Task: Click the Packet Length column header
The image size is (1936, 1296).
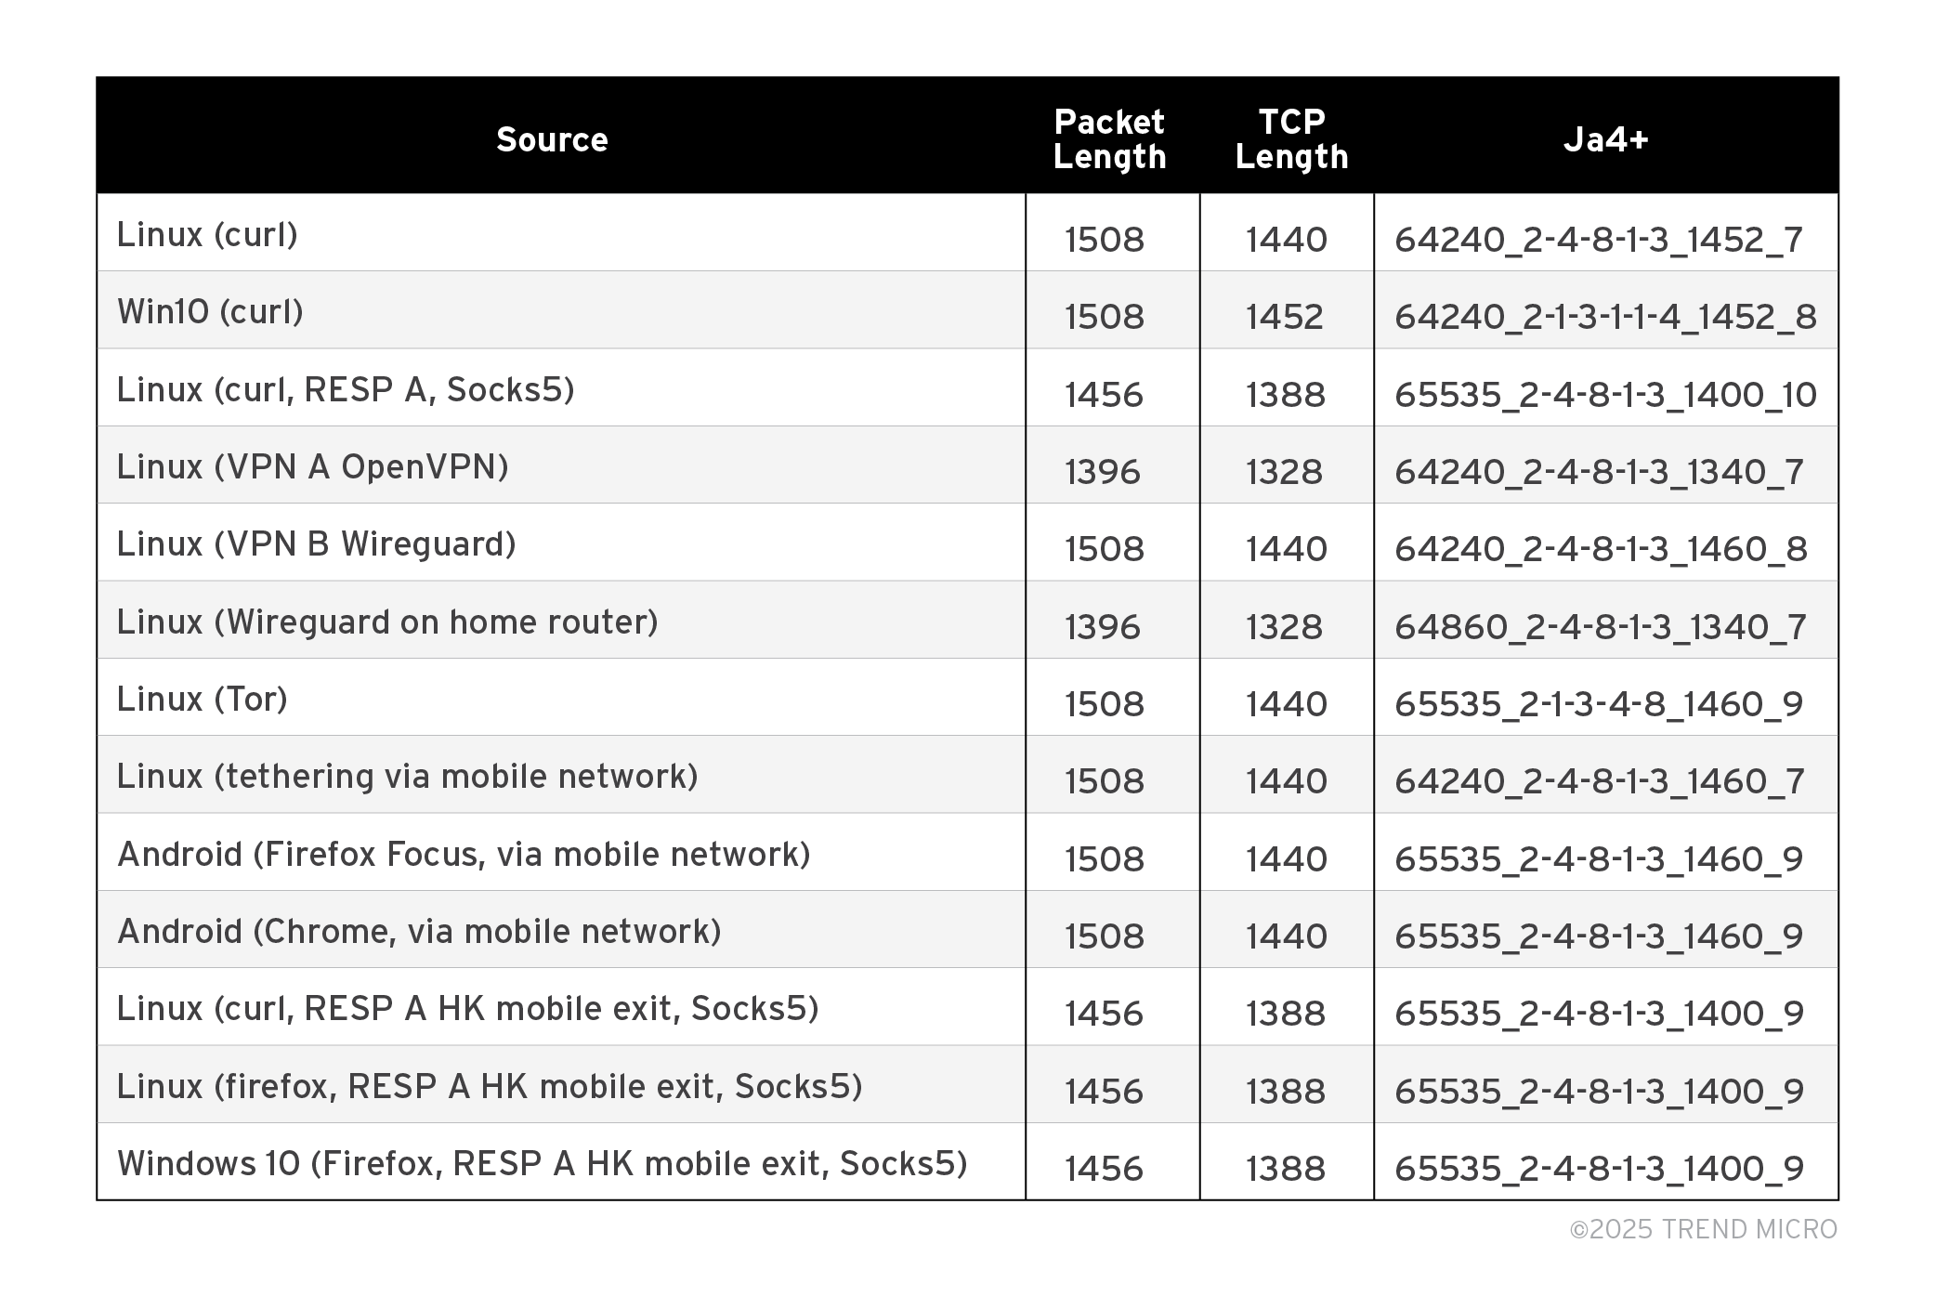Action: (x=1109, y=139)
